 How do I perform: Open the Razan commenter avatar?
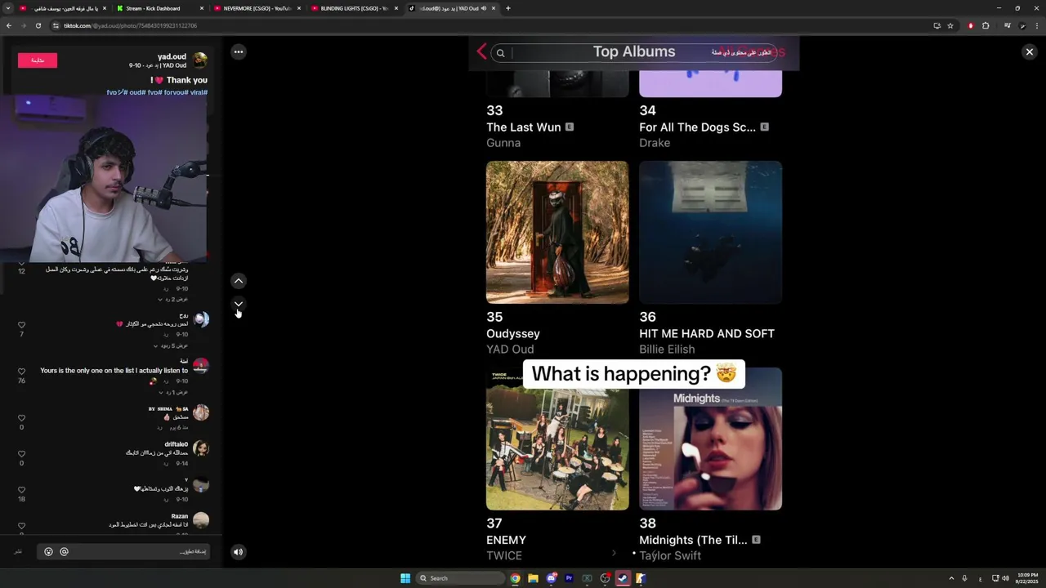200,520
